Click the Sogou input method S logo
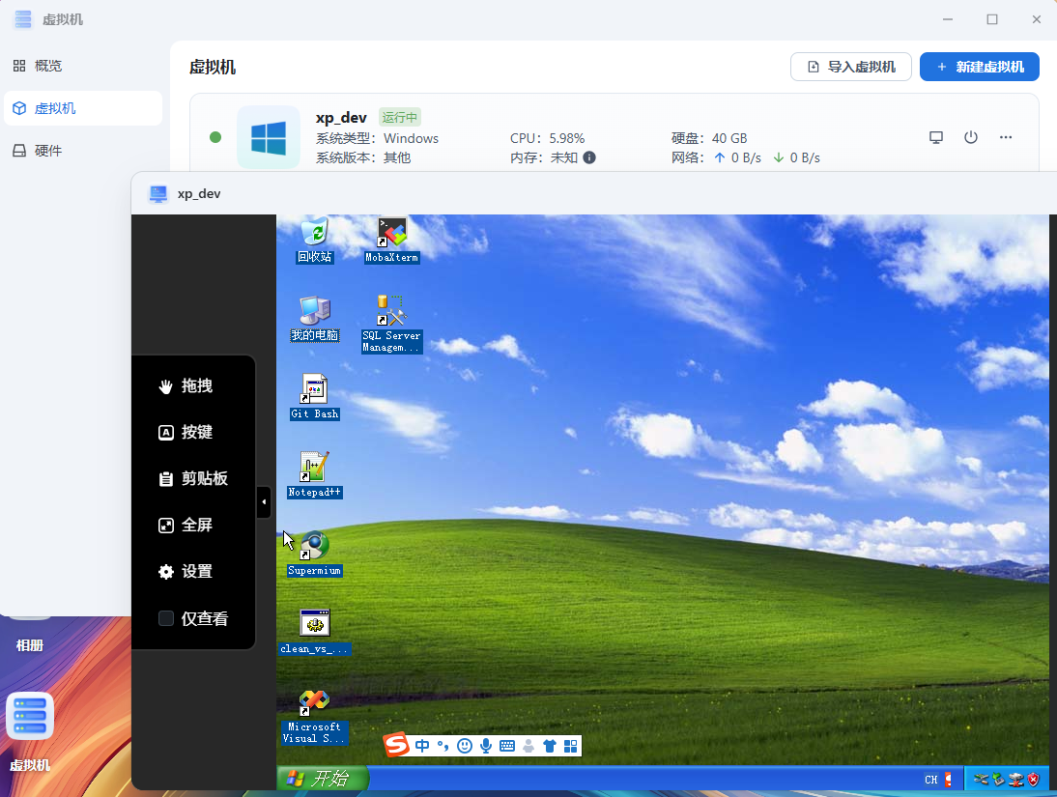Viewport: 1057px width, 797px height. point(396,745)
